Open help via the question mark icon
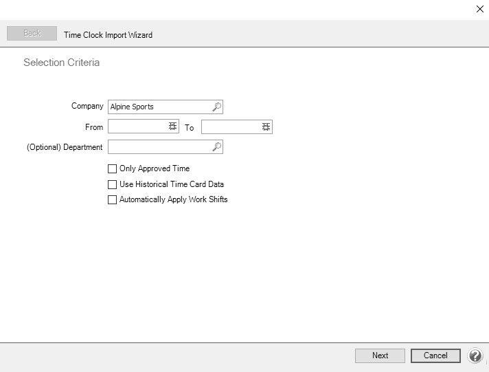The image size is (489, 372). click(475, 355)
